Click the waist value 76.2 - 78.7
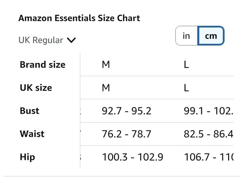This screenshot has height=183, width=243. point(127,134)
